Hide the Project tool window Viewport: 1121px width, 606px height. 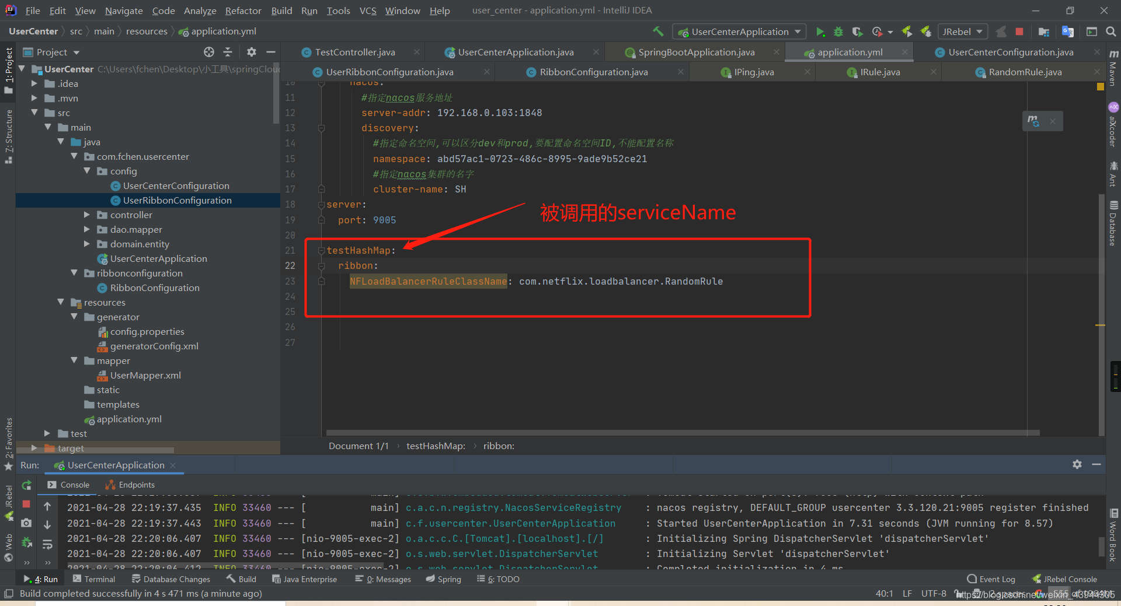click(x=271, y=52)
